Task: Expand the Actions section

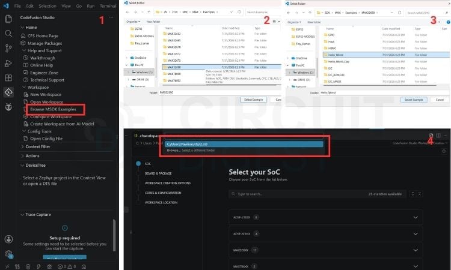Action: [x=22, y=156]
